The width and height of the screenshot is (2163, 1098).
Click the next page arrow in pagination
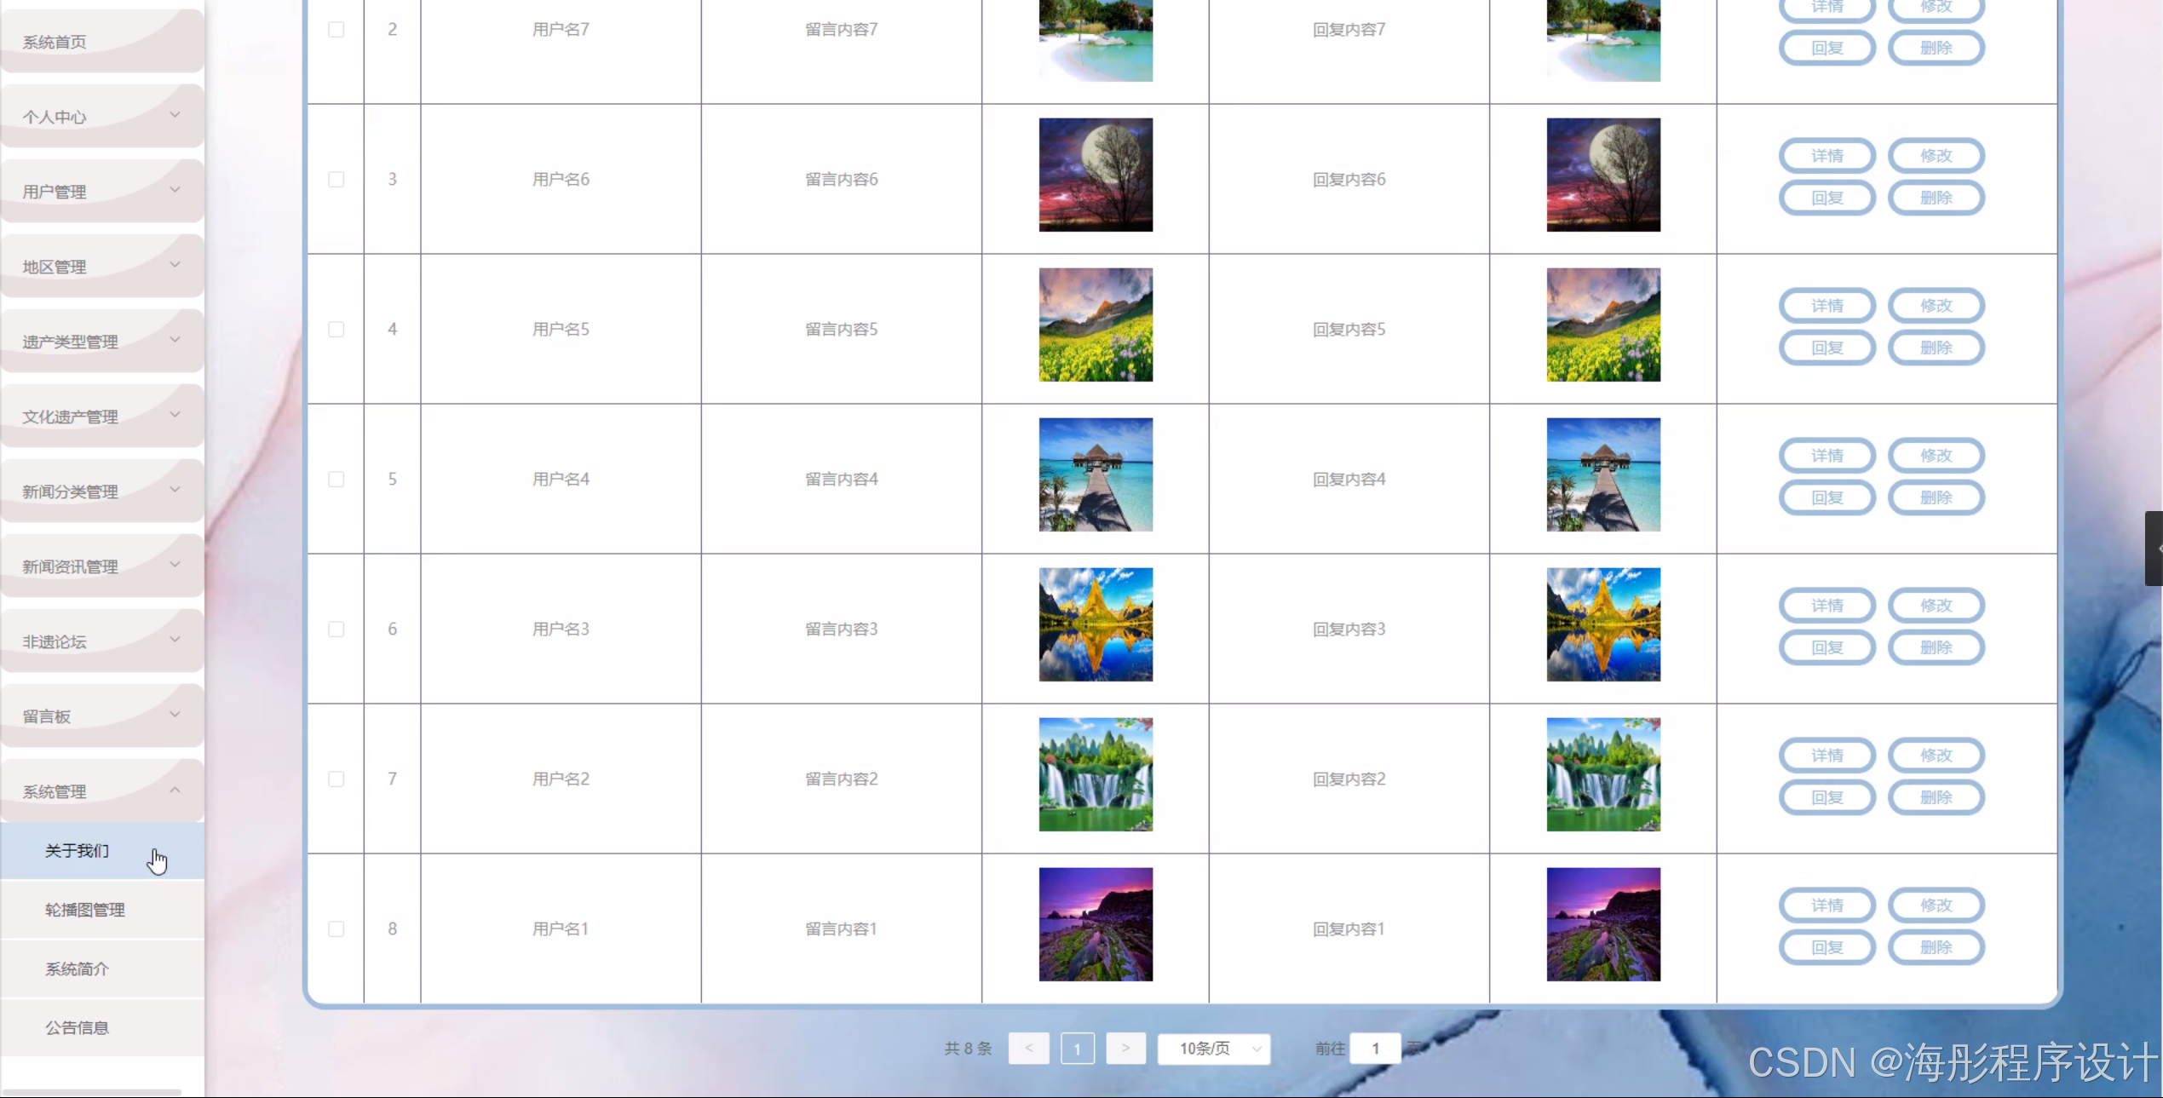coord(1125,1048)
